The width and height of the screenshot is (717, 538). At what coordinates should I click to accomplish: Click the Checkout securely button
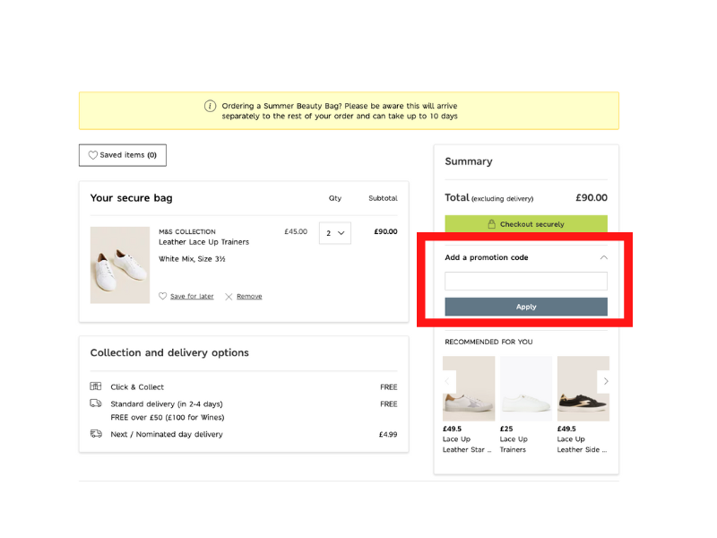click(526, 223)
